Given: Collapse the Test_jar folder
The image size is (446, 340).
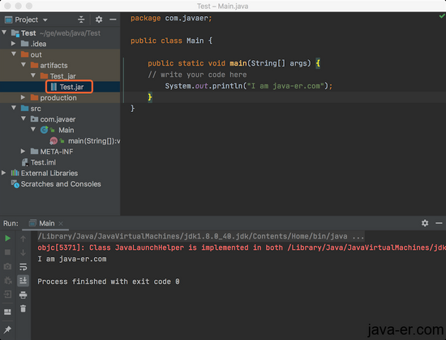Looking at the screenshot, I should click(33, 75).
